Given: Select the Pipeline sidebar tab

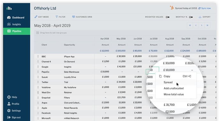Looking at the screenshot, I should tap(17, 31).
